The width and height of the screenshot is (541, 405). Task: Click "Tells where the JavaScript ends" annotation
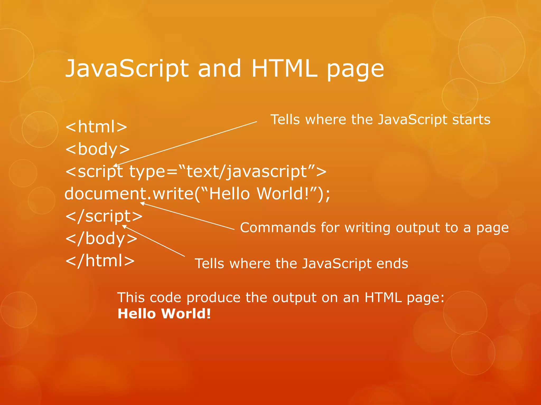[x=301, y=264]
